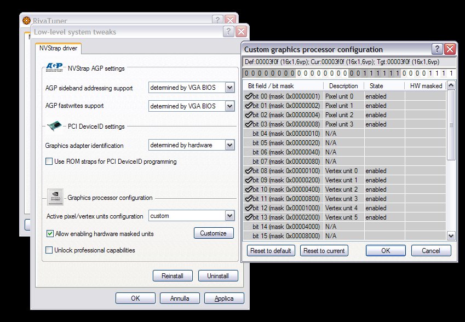Click the PCI card icon
The width and height of the screenshot is (465, 322).
[x=55, y=126]
